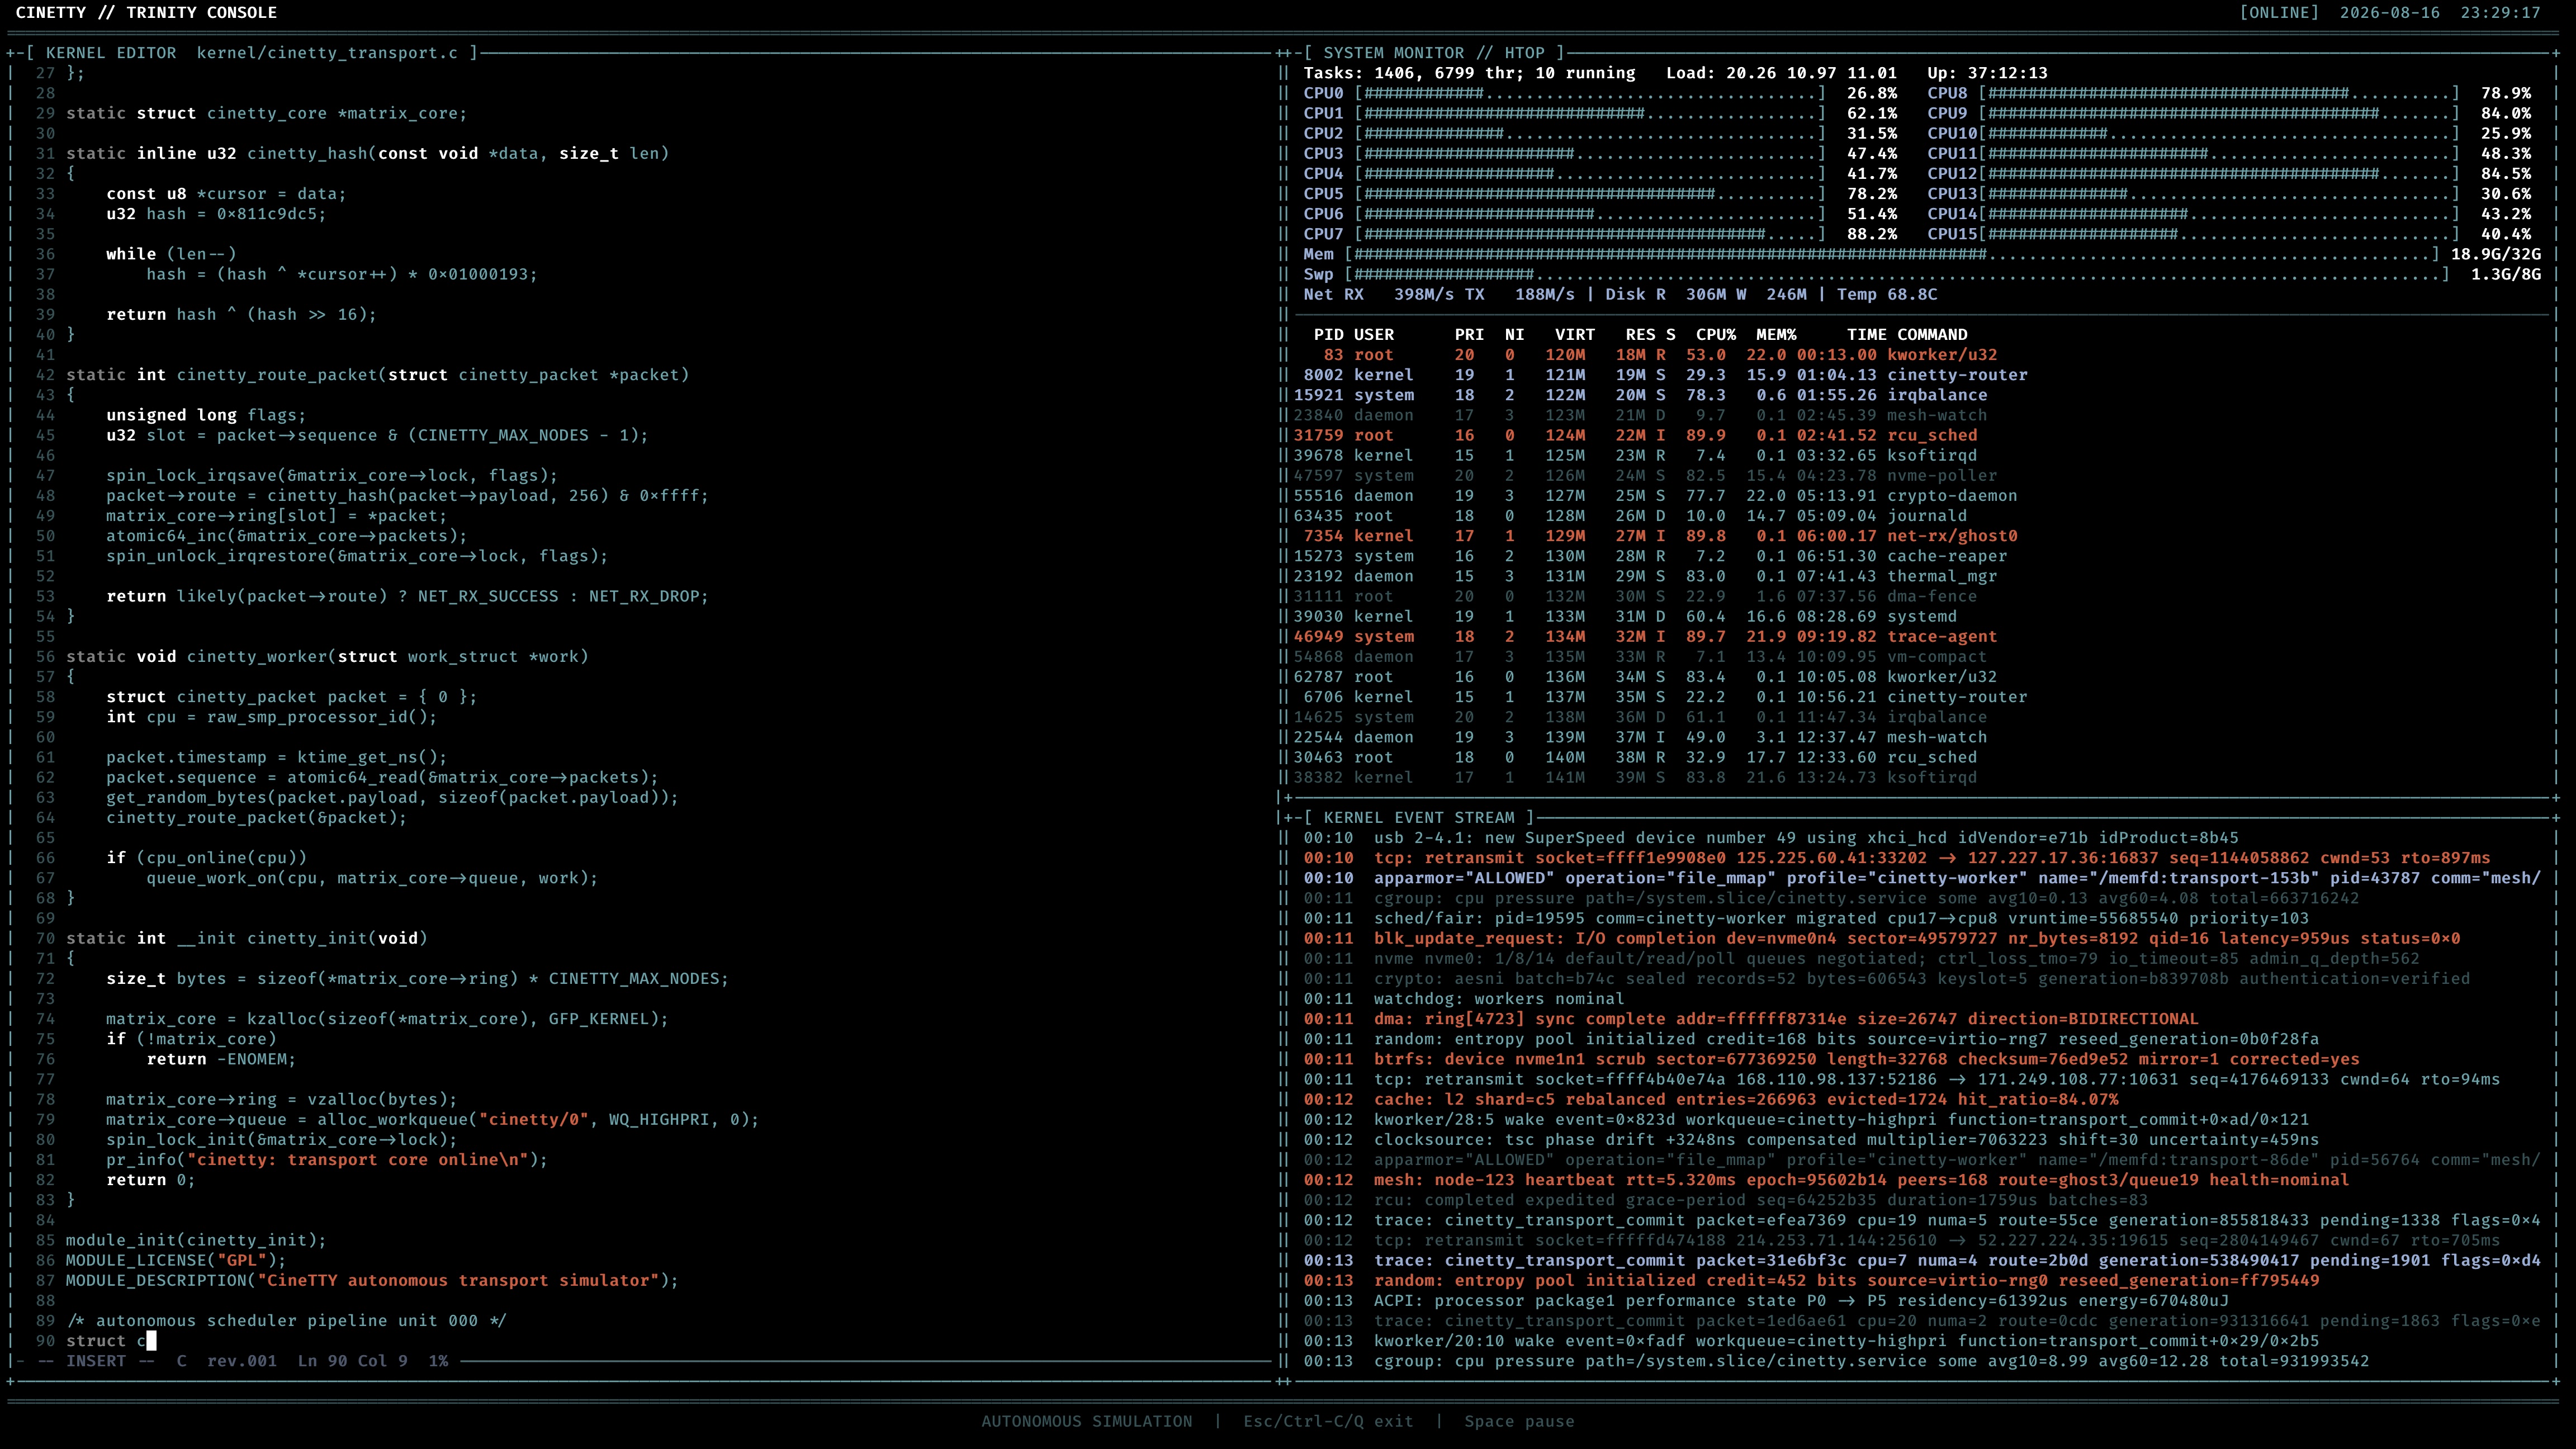Click the KERNEL EVENT STREAM panel title

tap(1419, 818)
